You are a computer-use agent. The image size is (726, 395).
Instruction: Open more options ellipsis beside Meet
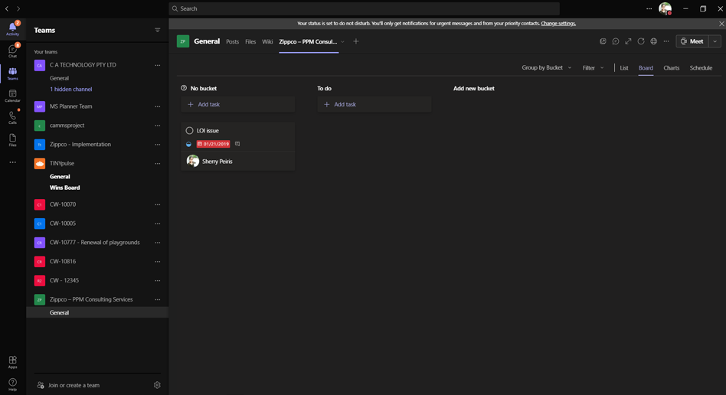click(666, 41)
